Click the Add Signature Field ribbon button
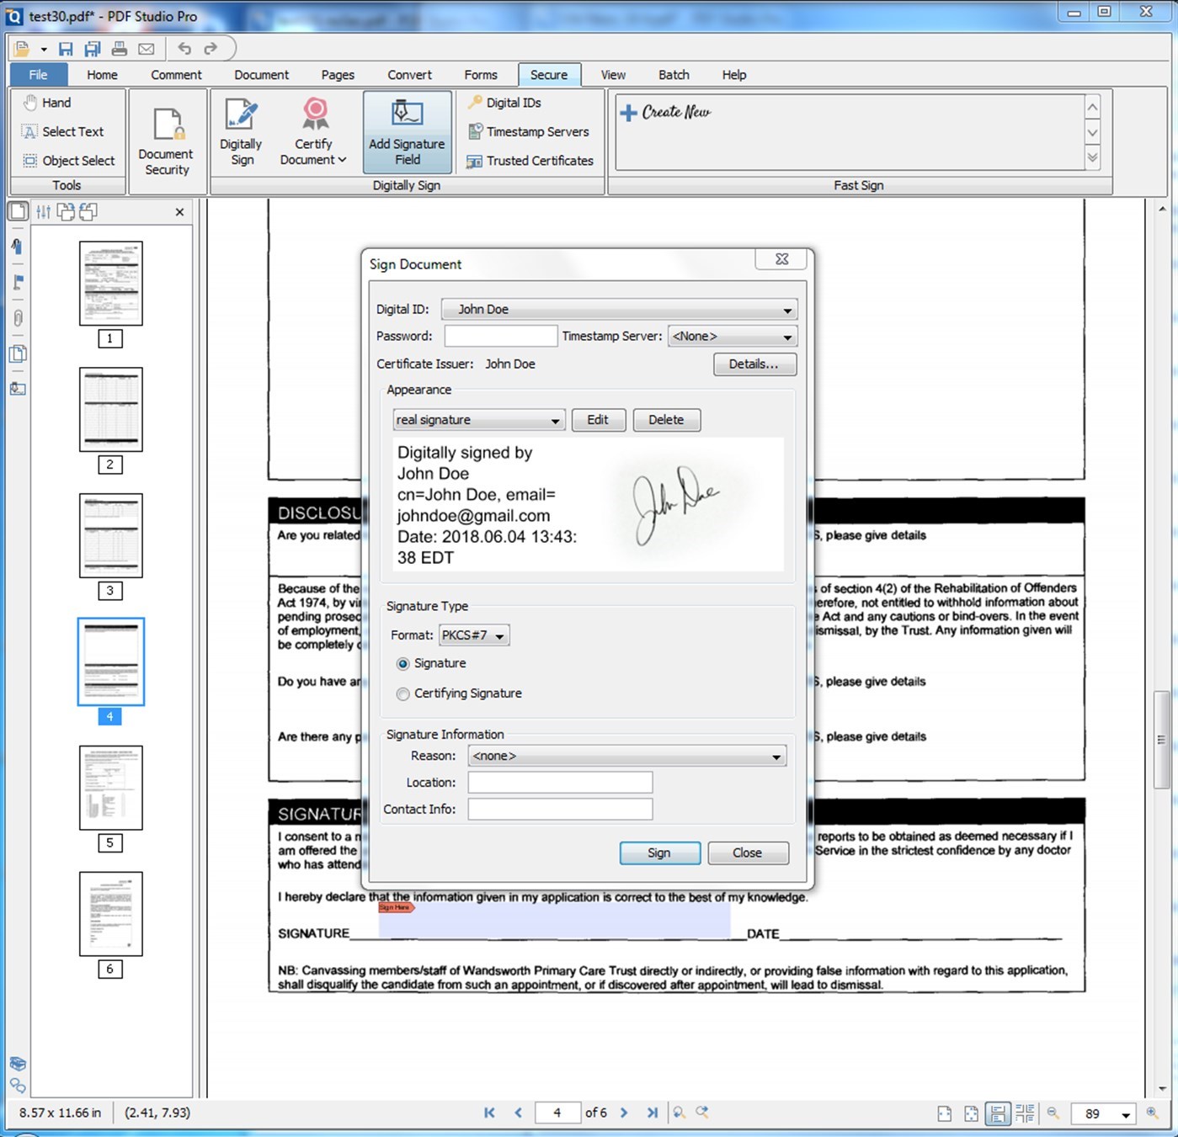The image size is (1178, 1137). pyautogui.click(x=407, y=131)
